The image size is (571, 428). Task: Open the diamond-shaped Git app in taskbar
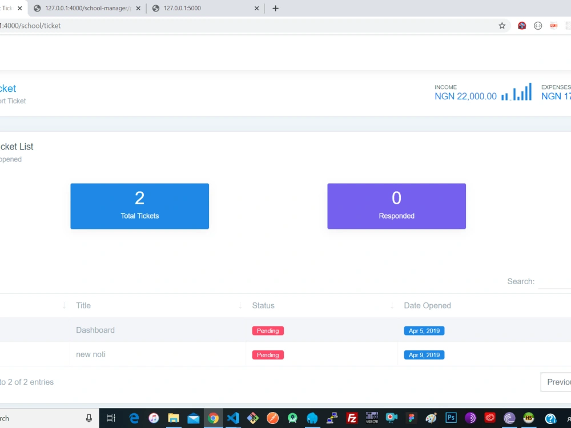click(253, 418)
